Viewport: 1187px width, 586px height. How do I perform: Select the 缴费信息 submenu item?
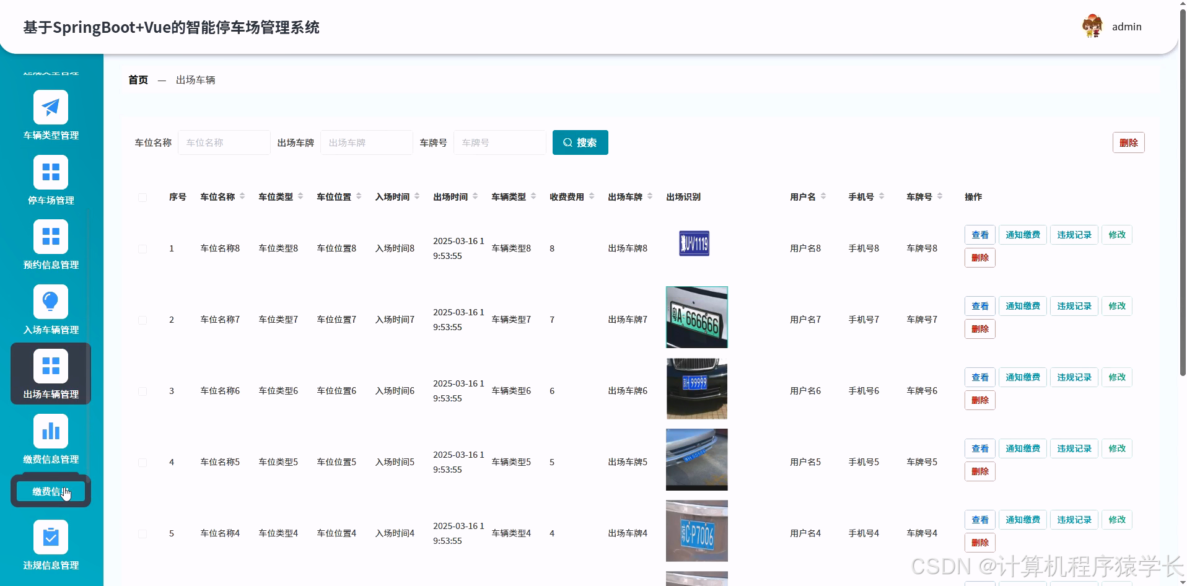[x=51, y=491]
